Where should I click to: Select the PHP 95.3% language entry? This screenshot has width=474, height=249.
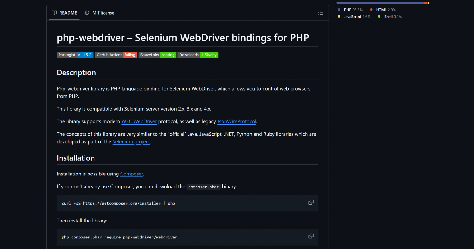(x=350, y=10)
